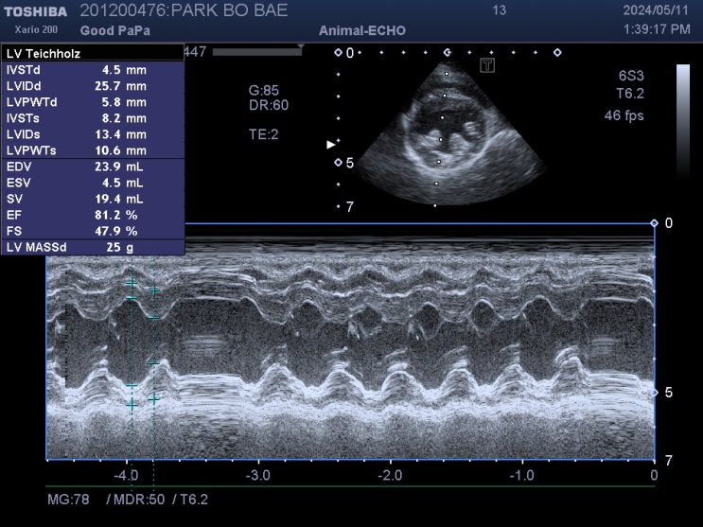Click the Animal-ECHO preset label
The width and height of the screenshot is (703, 527).
pyautogui.click(x=362, y=30)
